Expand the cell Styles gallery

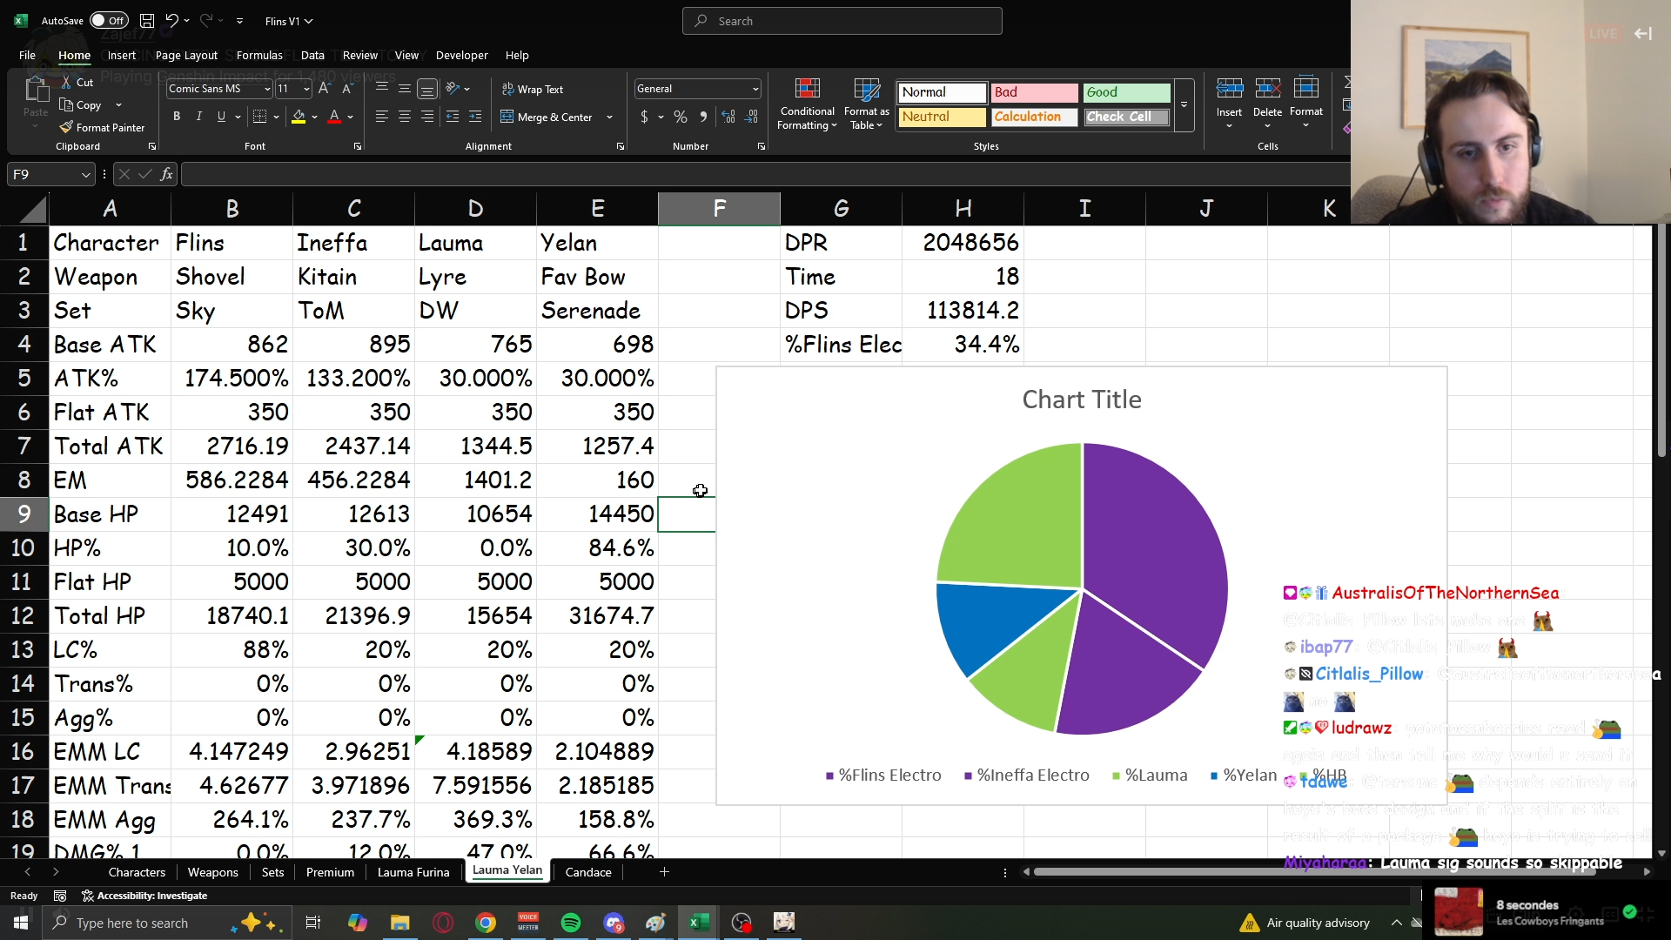coord(1184,105)
